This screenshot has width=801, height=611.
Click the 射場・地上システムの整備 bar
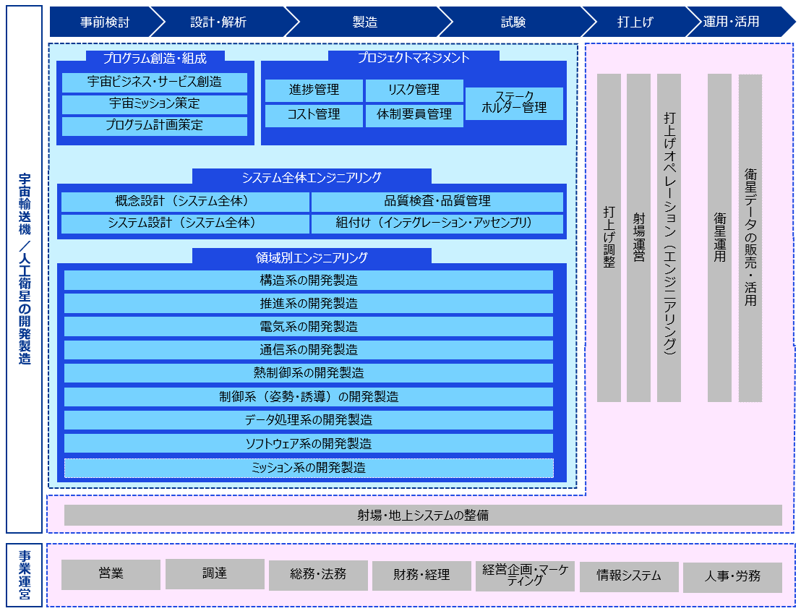click(x=423, y=515)
